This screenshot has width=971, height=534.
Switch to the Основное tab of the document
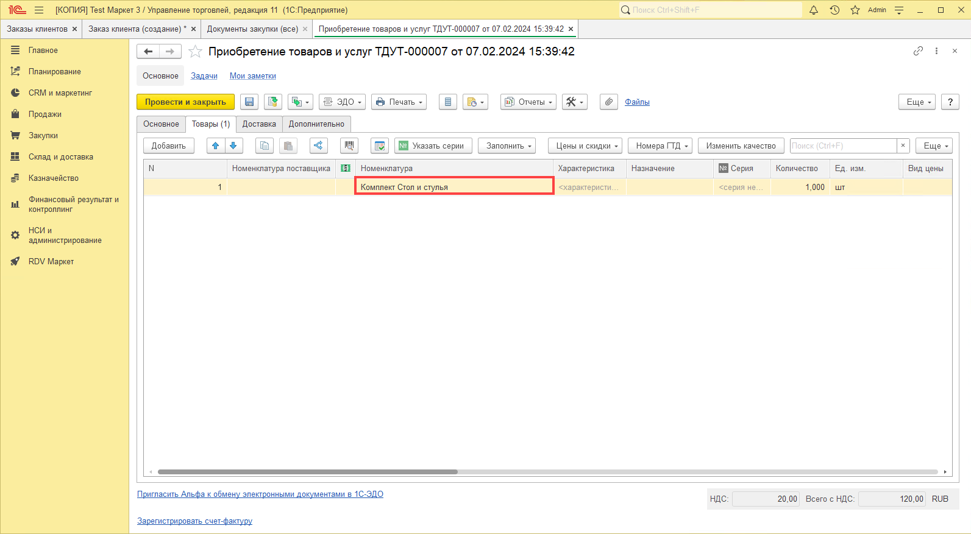(161, 124)
